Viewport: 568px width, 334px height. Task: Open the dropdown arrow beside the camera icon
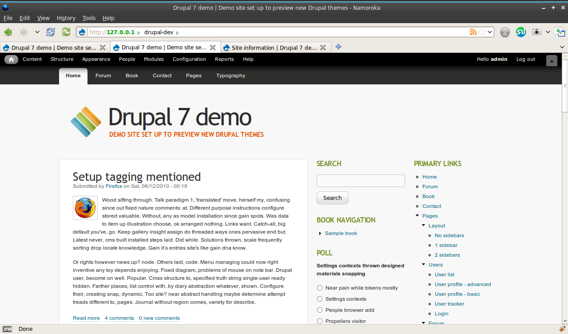click(x=548, y=32)
